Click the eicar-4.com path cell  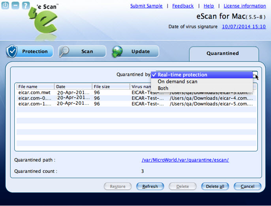click(211, 98)
